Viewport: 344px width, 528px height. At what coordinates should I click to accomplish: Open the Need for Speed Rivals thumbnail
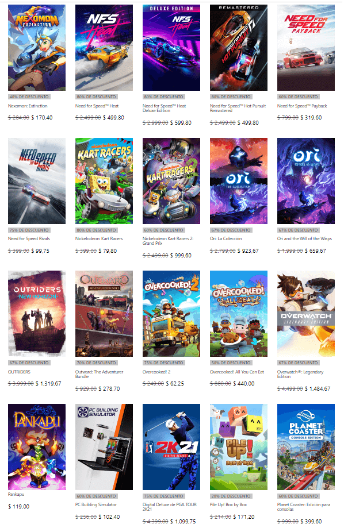pos(37,181)
